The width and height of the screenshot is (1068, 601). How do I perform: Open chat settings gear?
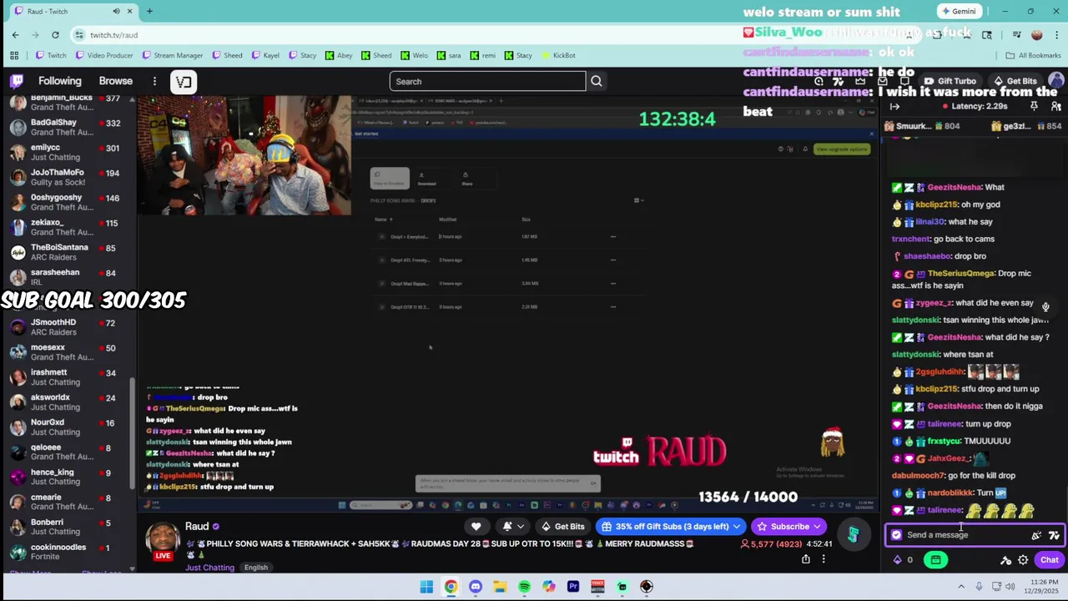pos(1023,560)
